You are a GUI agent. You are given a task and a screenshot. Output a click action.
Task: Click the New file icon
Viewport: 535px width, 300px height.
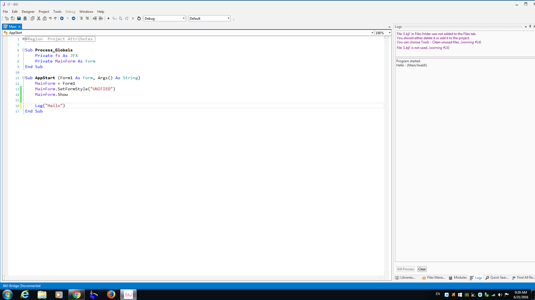pos(6,18)
